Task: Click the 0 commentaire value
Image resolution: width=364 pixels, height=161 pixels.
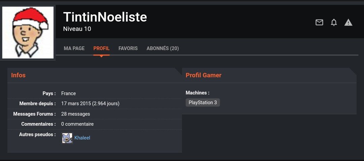Action: (77, 124)
